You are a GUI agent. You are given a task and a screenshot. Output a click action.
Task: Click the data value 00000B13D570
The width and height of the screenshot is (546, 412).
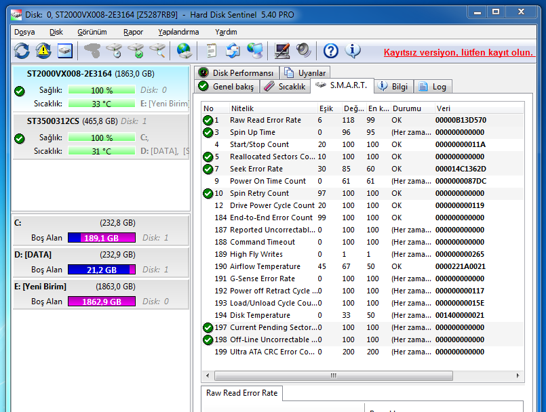[461, 121]
